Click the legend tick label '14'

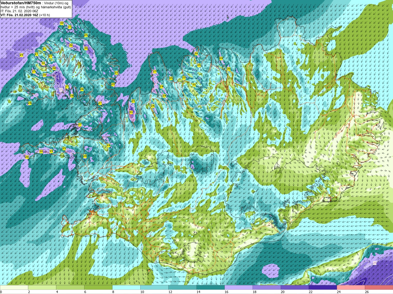click(198, 292)
